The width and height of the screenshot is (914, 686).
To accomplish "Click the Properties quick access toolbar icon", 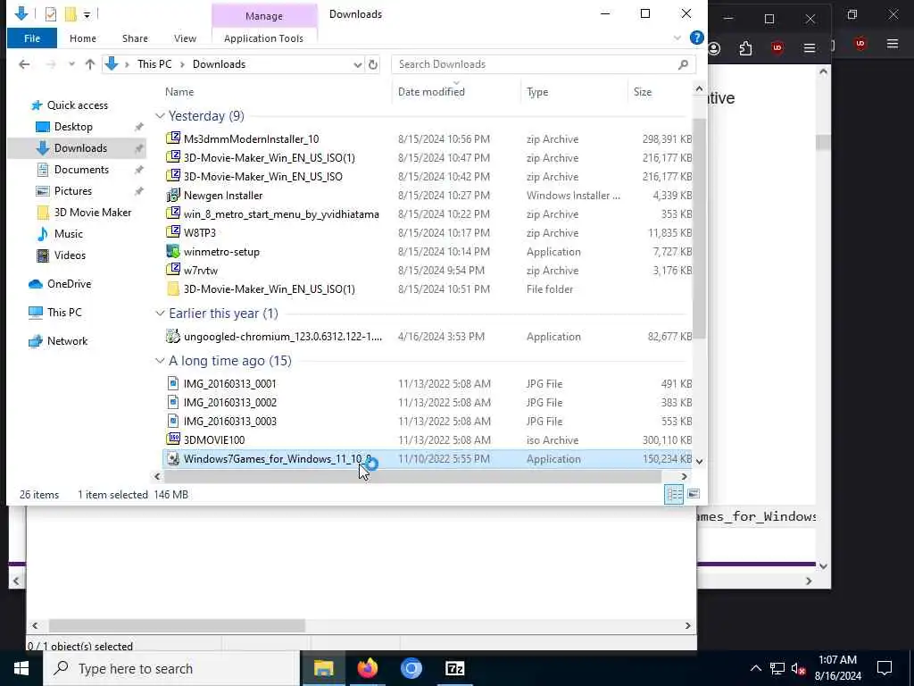I will (51, 14).
